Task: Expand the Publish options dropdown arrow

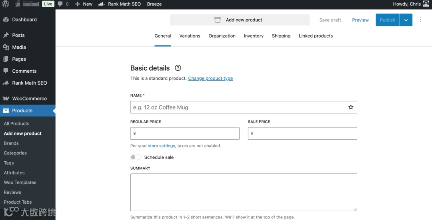Action: [406, 20]
